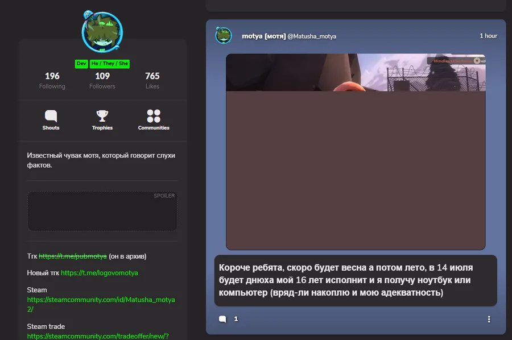Click the '1 hour' post timestamp
Screen dimensions: 512x340
click(488, 36)
